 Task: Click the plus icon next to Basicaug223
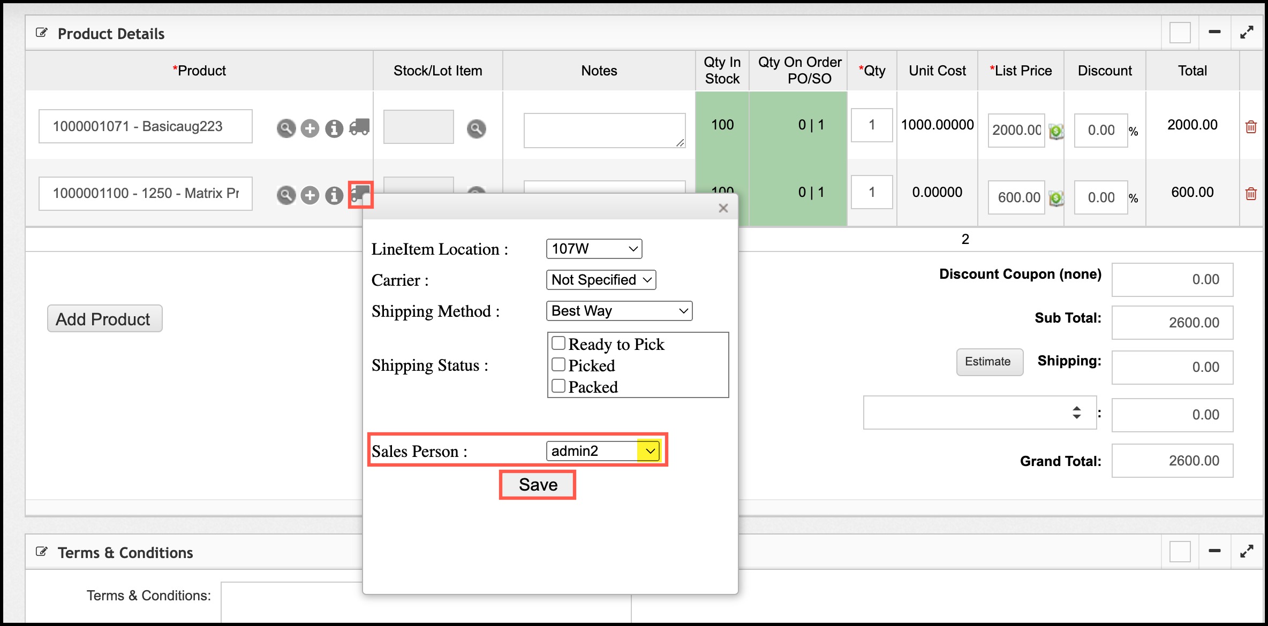(x=310, y=128)
